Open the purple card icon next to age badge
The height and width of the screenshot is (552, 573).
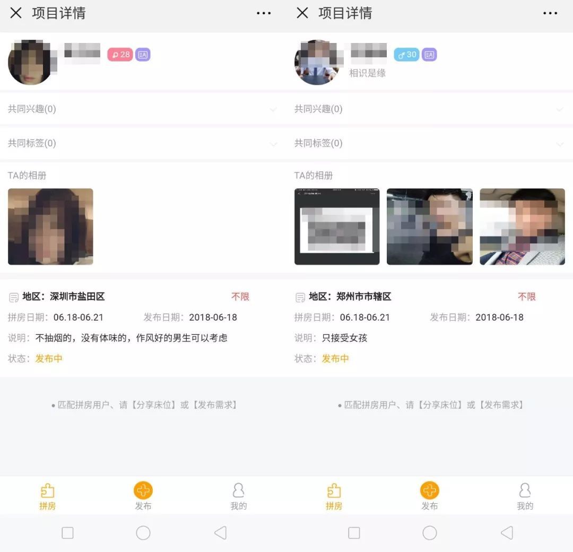coord(143,54)
